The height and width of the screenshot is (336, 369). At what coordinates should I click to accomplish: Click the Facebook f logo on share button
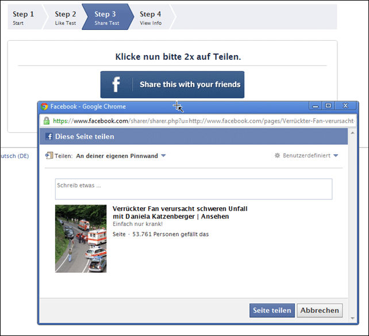(x=116, y=84)
